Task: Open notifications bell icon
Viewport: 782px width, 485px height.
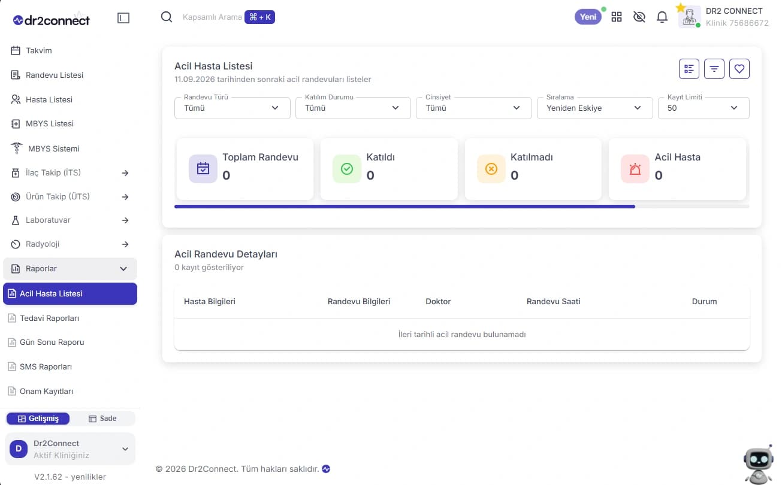Action: pos(662,17)
